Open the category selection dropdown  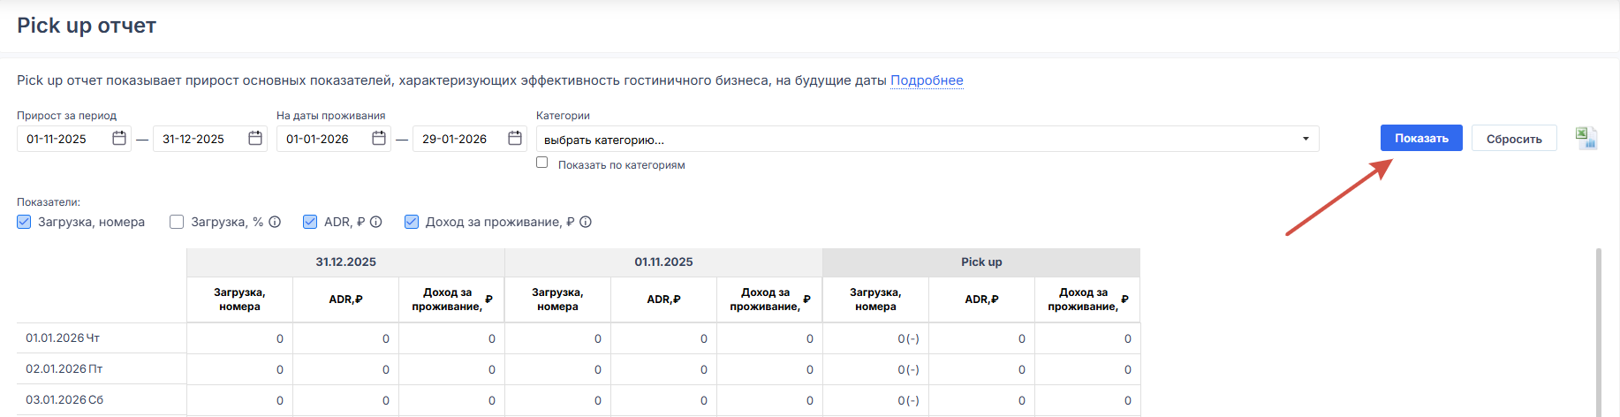927,139
